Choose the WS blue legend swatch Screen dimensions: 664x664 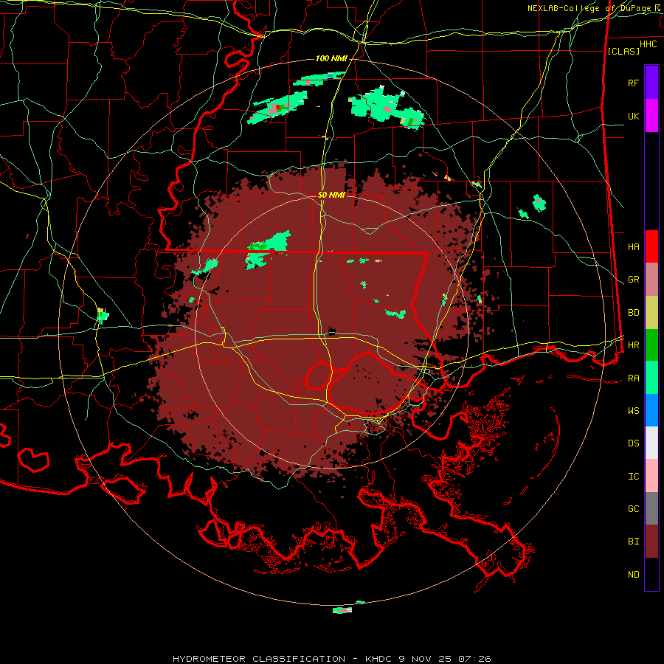click(651, 410)
